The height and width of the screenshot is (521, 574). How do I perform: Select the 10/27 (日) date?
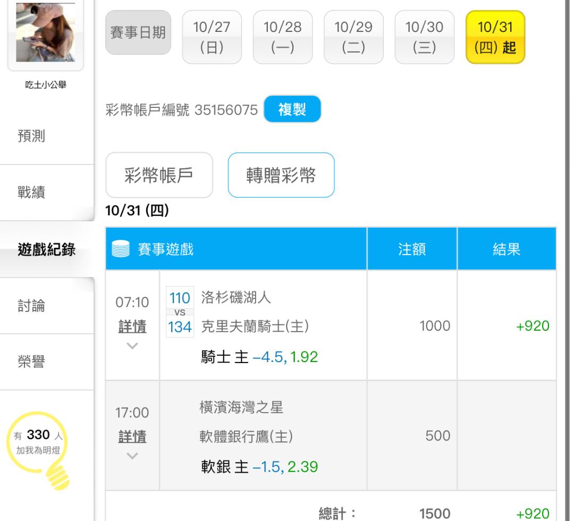click(211, 38)
